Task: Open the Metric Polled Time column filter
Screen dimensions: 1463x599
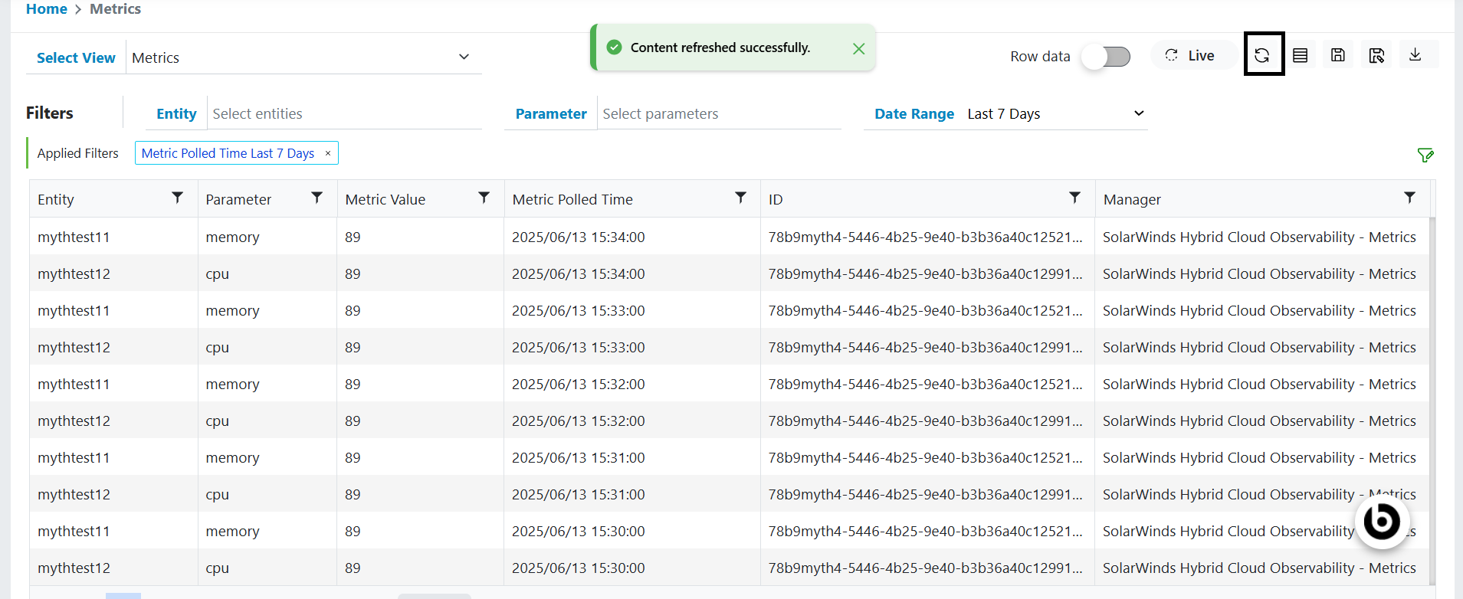Action: 741,198
